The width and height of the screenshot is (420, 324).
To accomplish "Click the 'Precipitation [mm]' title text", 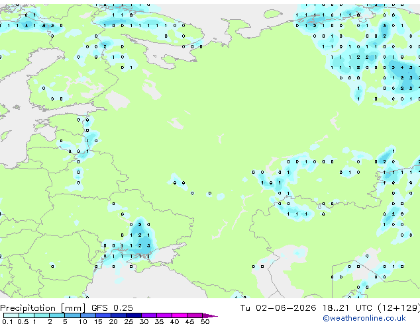I will (43, 308).
